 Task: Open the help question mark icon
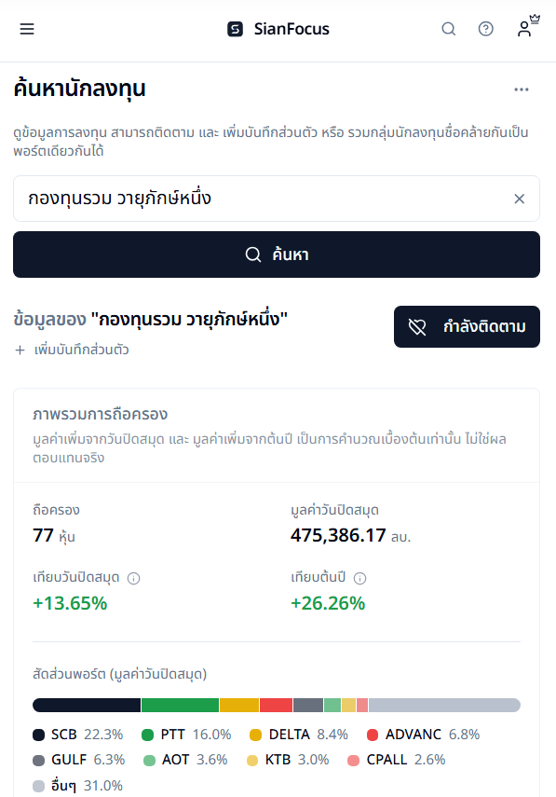(x=486, y=29)
